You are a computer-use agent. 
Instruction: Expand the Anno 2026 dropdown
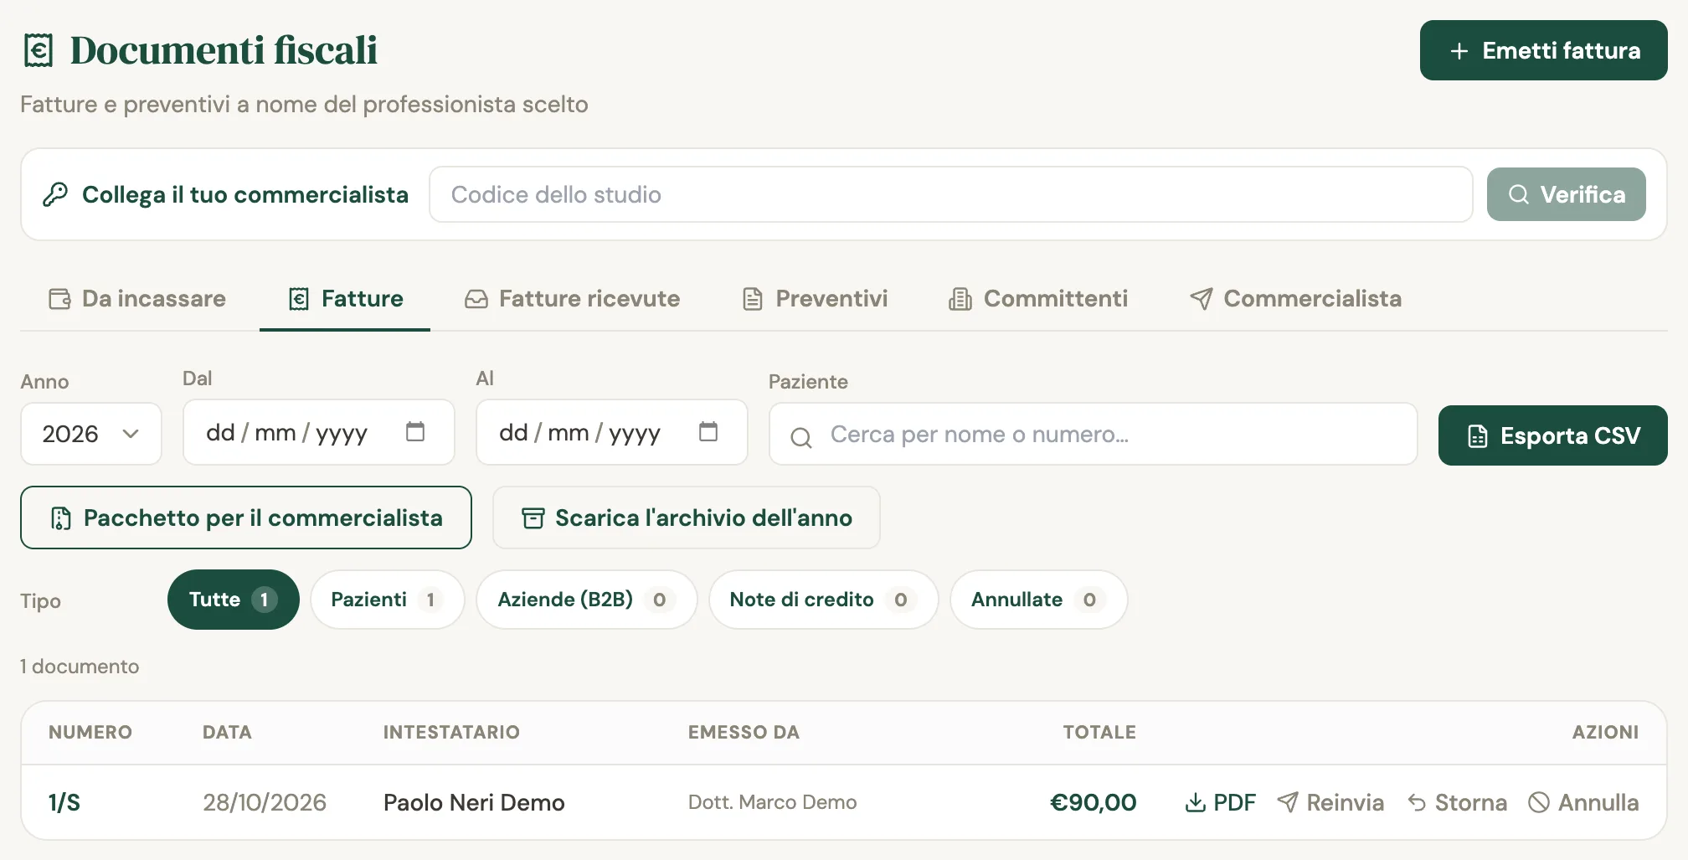pos(90,434)
